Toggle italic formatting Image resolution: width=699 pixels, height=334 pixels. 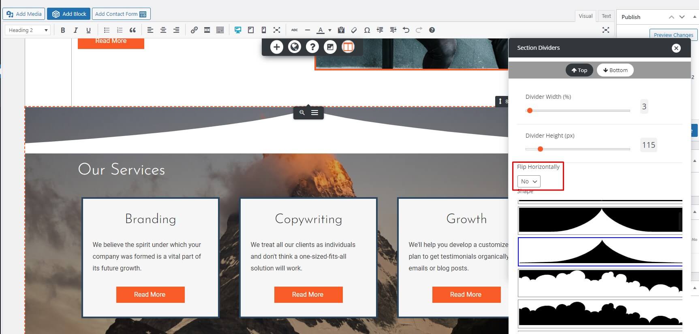tap(75, 30)
